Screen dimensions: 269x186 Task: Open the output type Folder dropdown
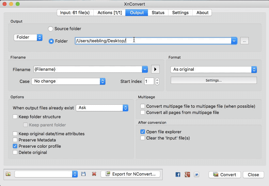click(28, 37)
